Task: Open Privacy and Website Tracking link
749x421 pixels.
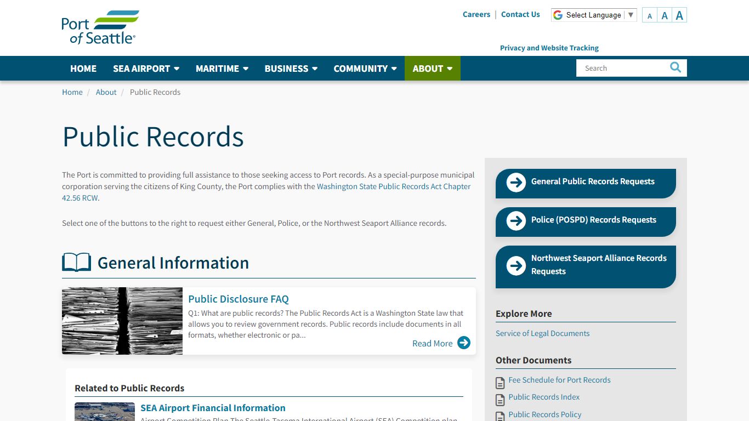Action: 549,48
